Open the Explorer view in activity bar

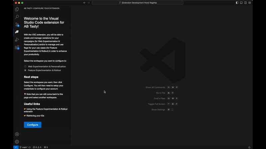pyautogui.click(x=17, y=9)
